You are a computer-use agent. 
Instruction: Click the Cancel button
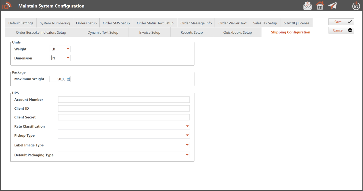(341, 30)
